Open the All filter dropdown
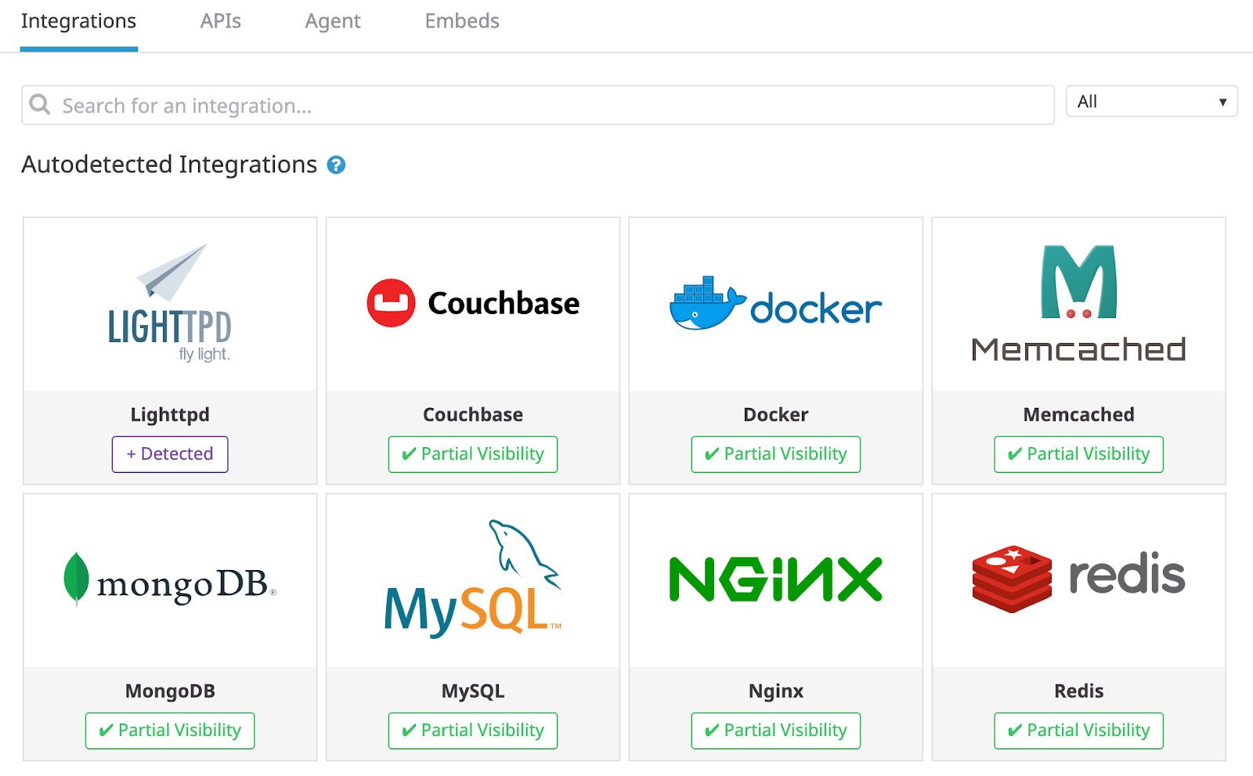Image resolution: width=1253 pixels, height=776 pixels. (x=1151, y=100)
